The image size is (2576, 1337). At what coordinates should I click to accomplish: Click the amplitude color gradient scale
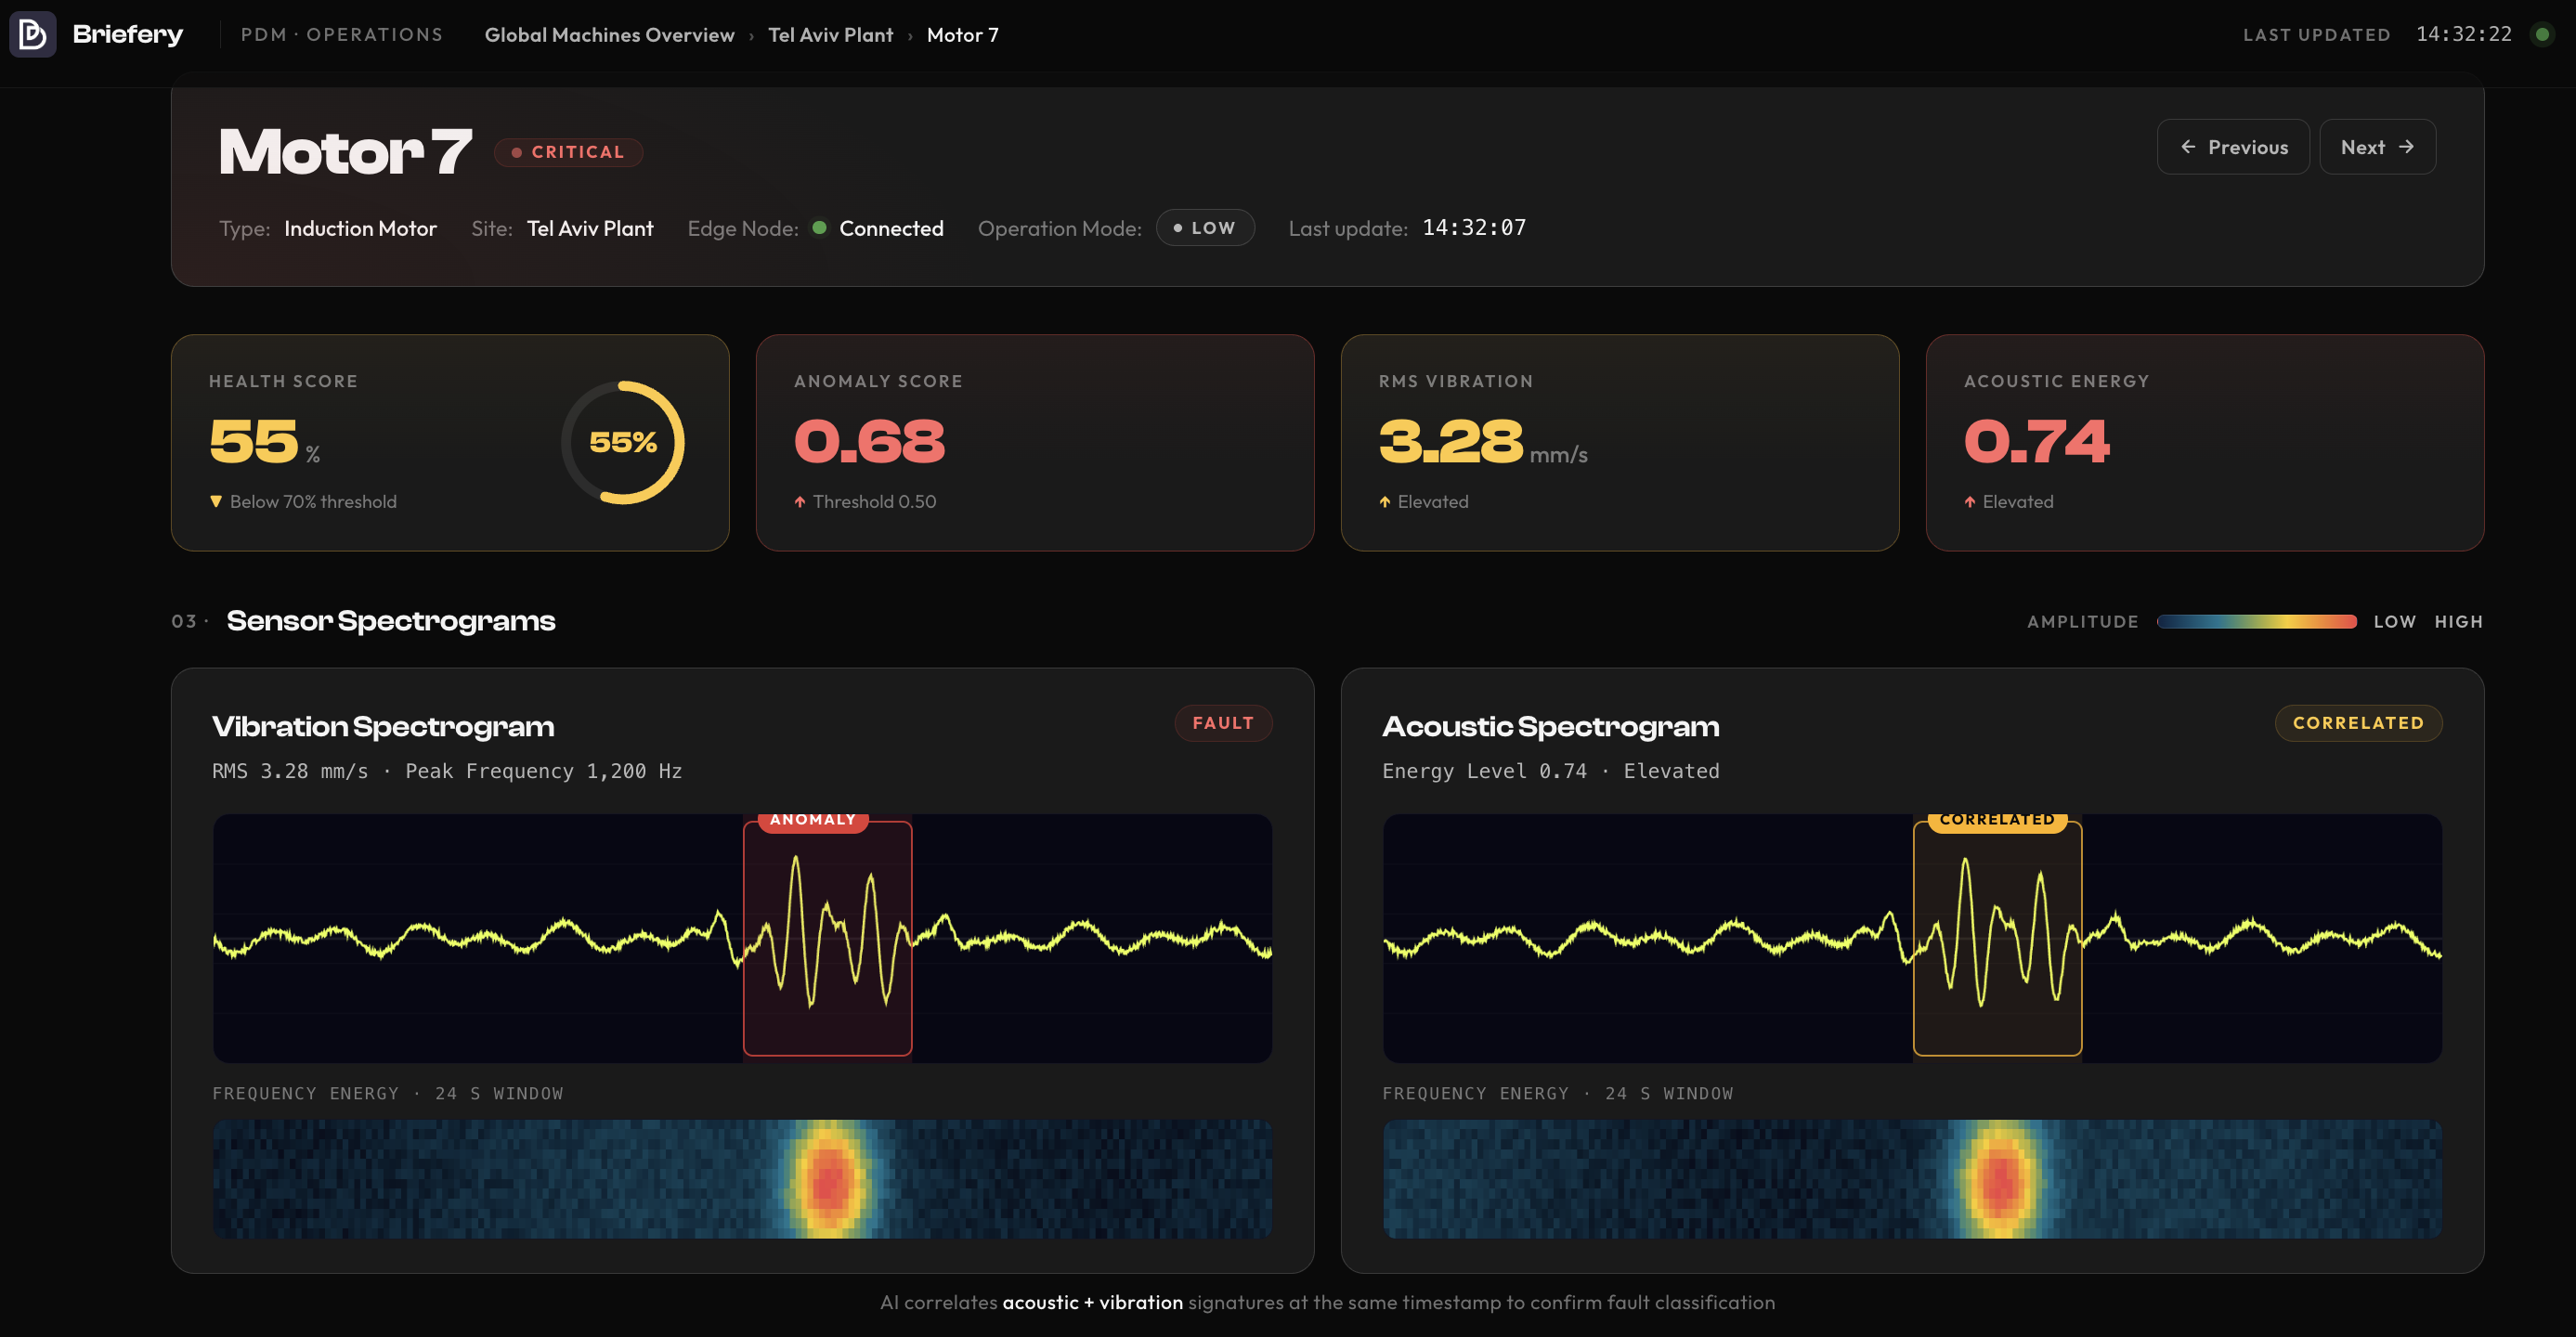click(2257, 621)
